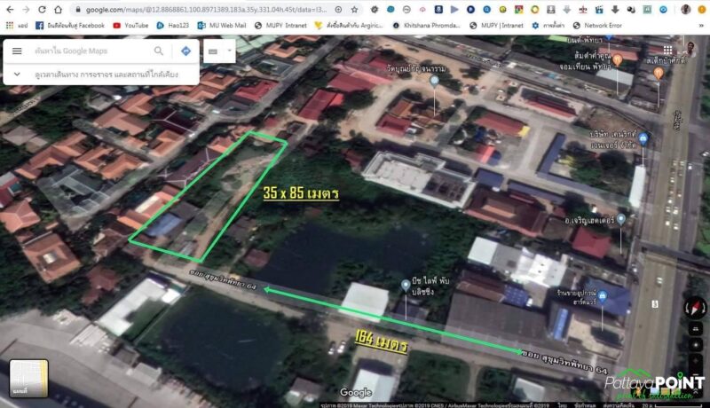Image resolution: width=710 pixels, height=408 pixels.
Task: Open the YouTube bookmark
Action: pyautogui.click(x=130, y=26)
